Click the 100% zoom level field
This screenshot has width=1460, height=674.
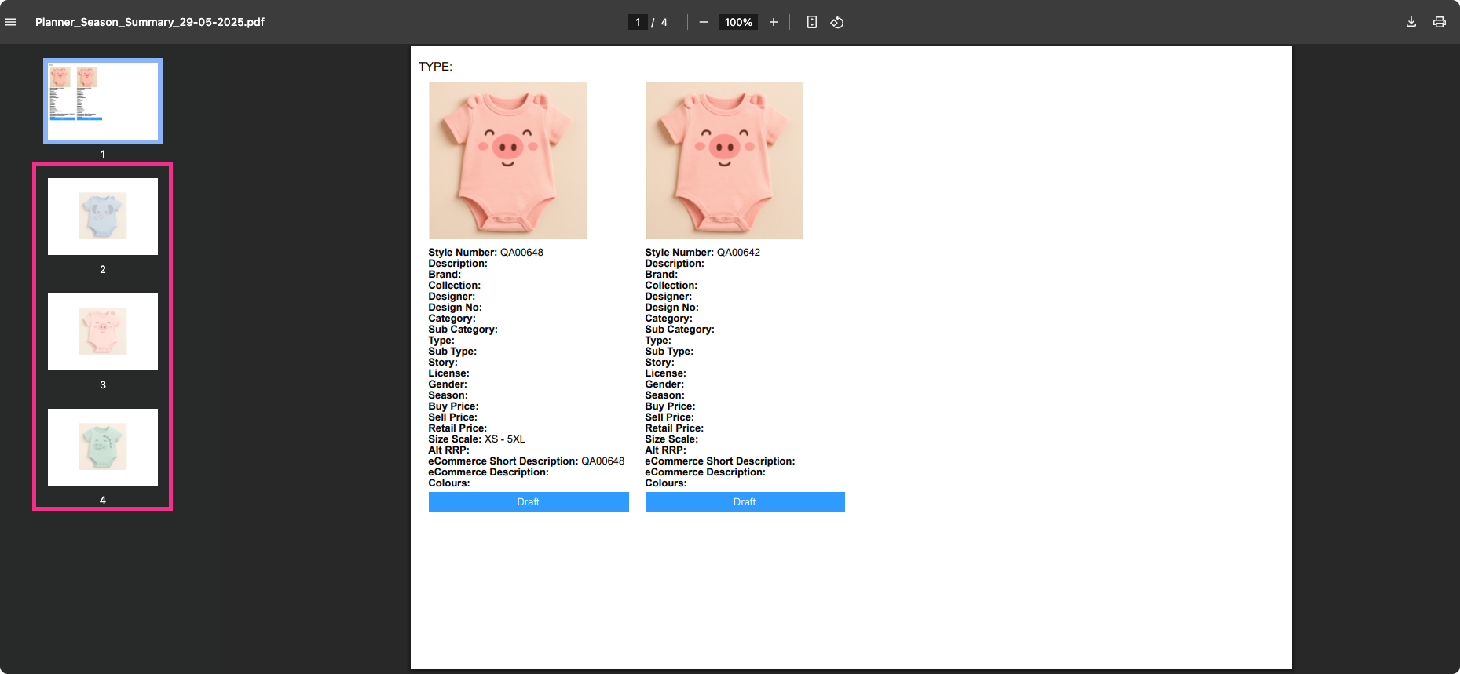(738, 22)
